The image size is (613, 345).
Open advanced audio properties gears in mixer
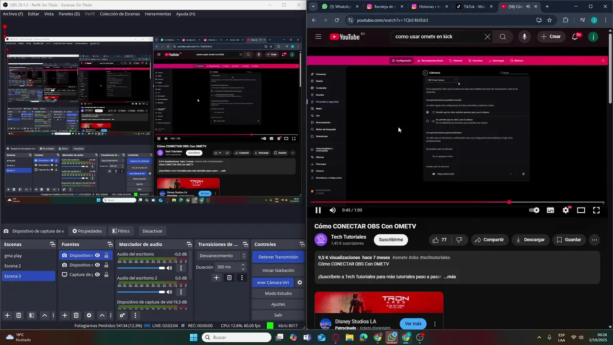(x=122, y=315)
